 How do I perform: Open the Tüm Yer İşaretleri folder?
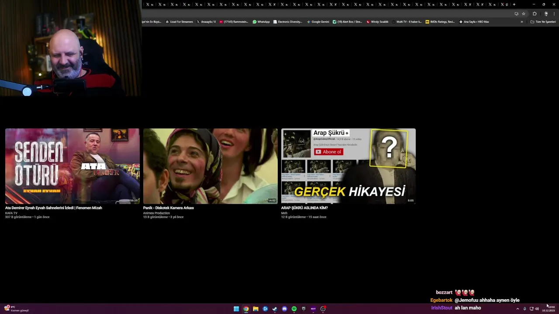543,22
